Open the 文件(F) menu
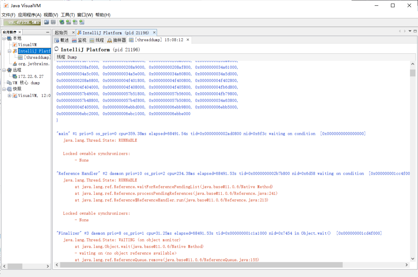Screen dimensions: 418x277 [x=9, y=15]
